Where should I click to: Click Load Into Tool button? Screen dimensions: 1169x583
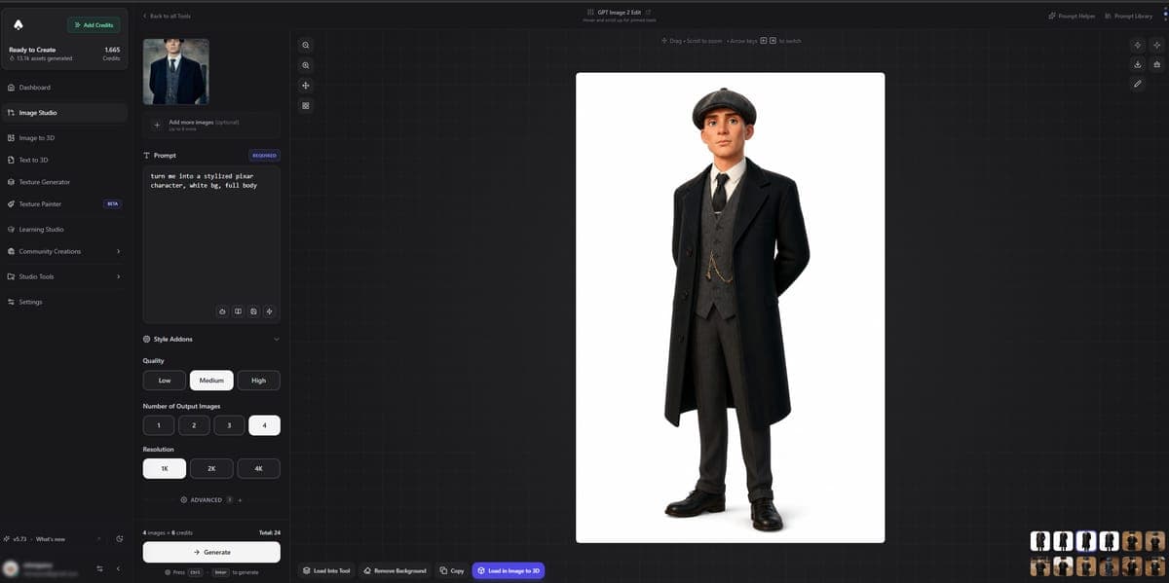[x=326, y=570]
